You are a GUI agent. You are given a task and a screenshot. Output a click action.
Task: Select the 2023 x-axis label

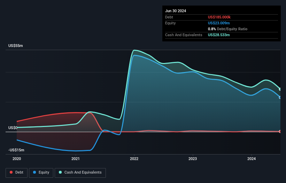tap(193, 159)
